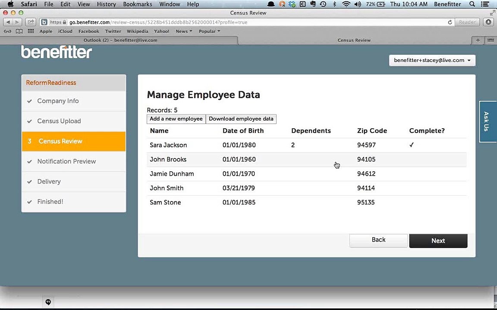Go to Company Info step
Screen dimensions: 497x310
pos(73,101)
